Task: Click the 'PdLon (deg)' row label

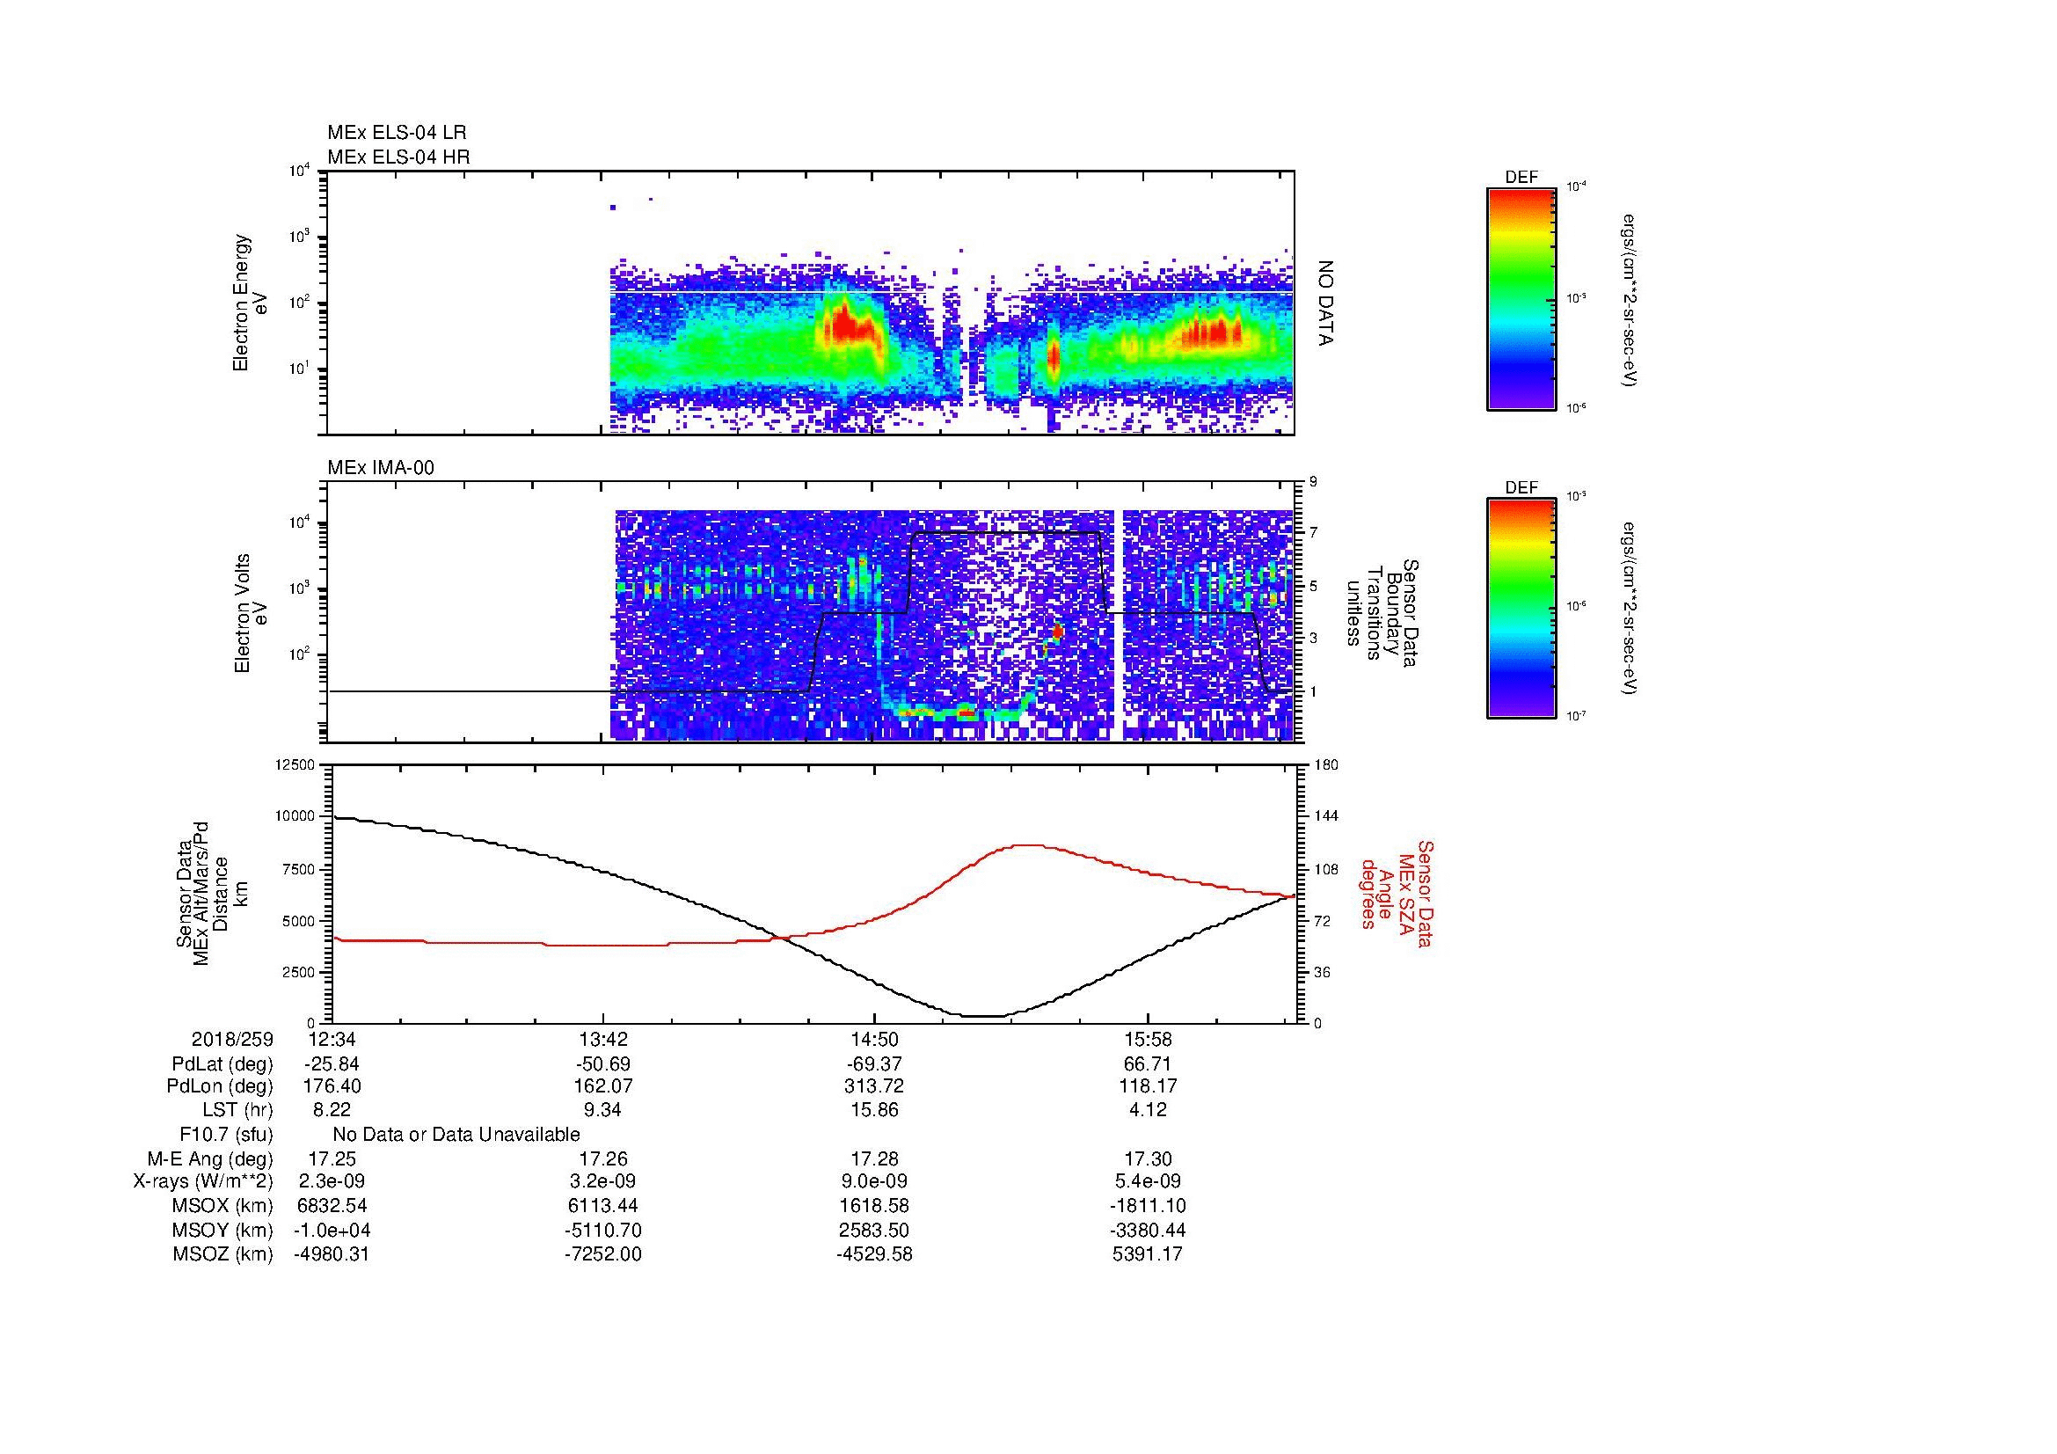Action: click(220, 1085)
